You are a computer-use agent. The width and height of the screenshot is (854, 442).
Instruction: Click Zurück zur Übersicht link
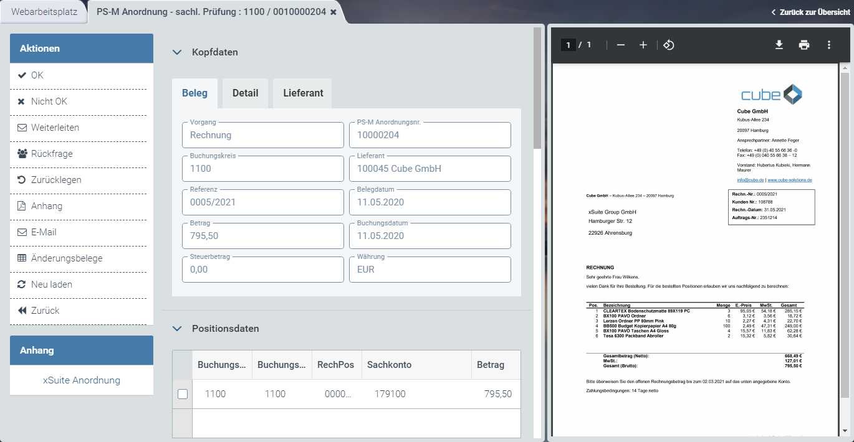click(x=810, y=12)
